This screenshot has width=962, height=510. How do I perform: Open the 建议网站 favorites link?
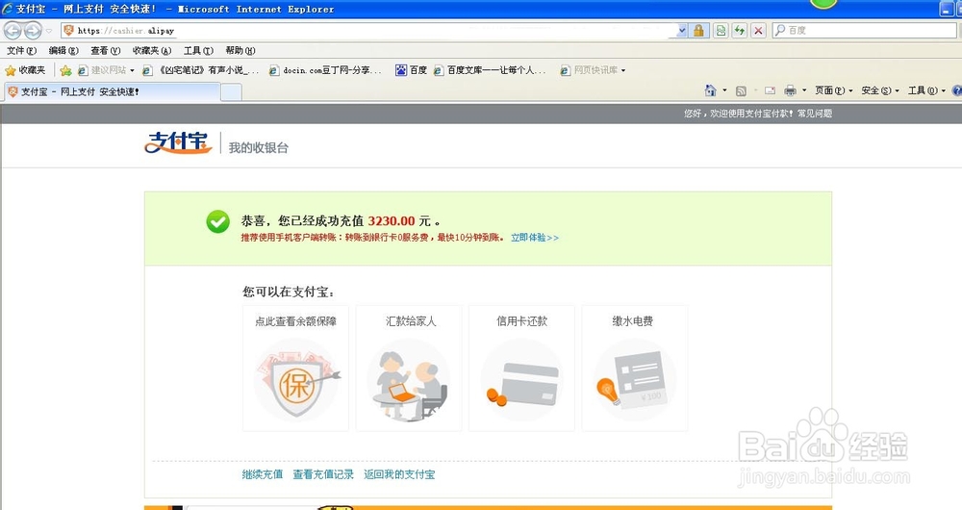click(x=106, y=70)
